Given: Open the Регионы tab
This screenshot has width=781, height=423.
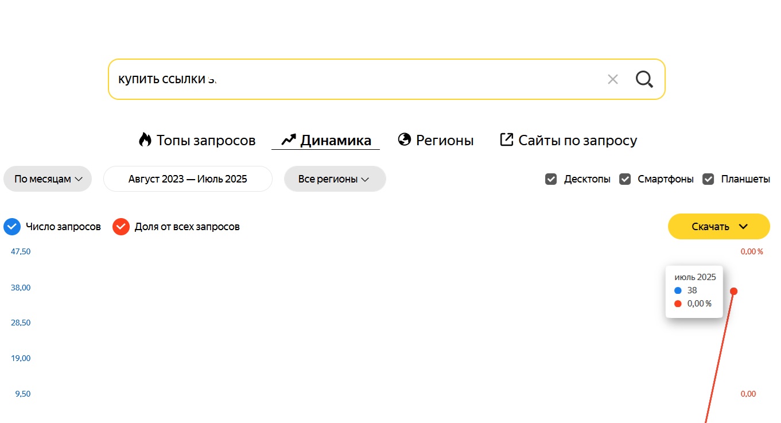Looking at the screenshot, I should [444, 140].
